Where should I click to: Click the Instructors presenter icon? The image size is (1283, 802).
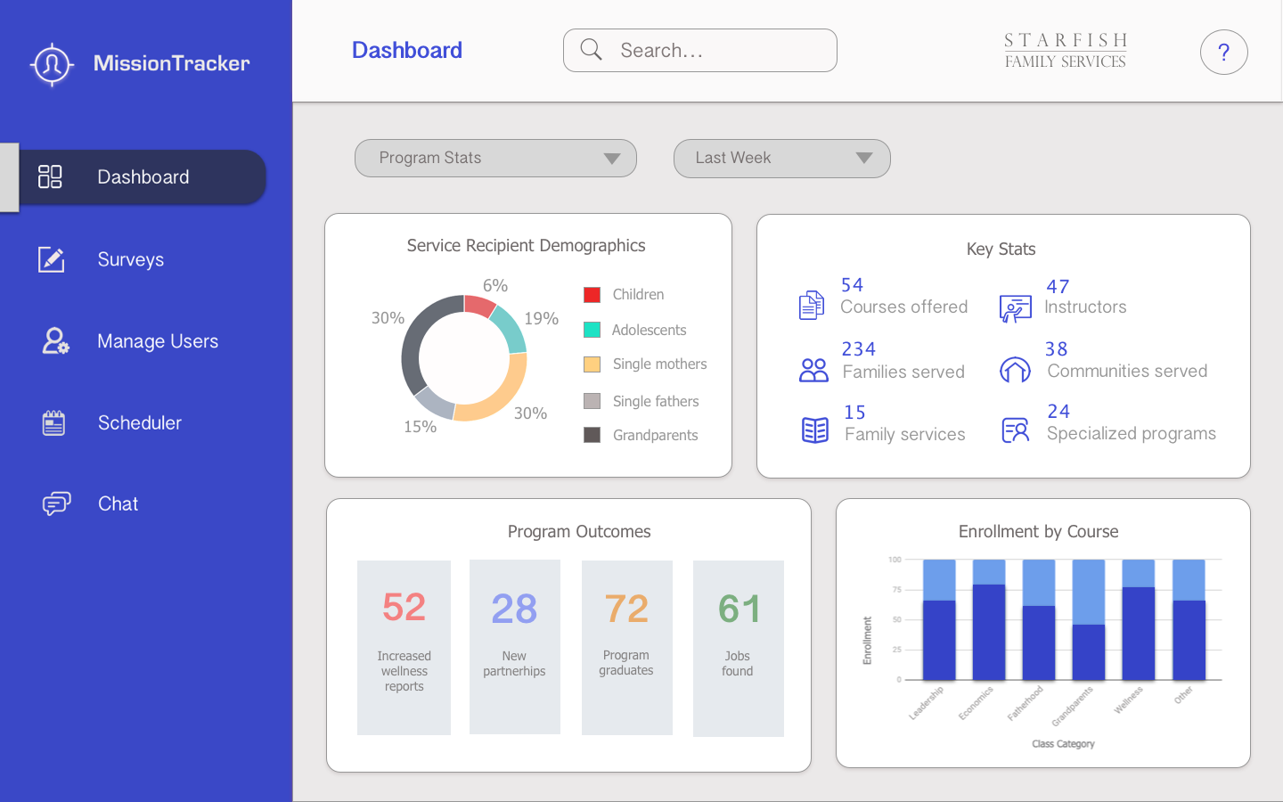[x=1015, y=308]
